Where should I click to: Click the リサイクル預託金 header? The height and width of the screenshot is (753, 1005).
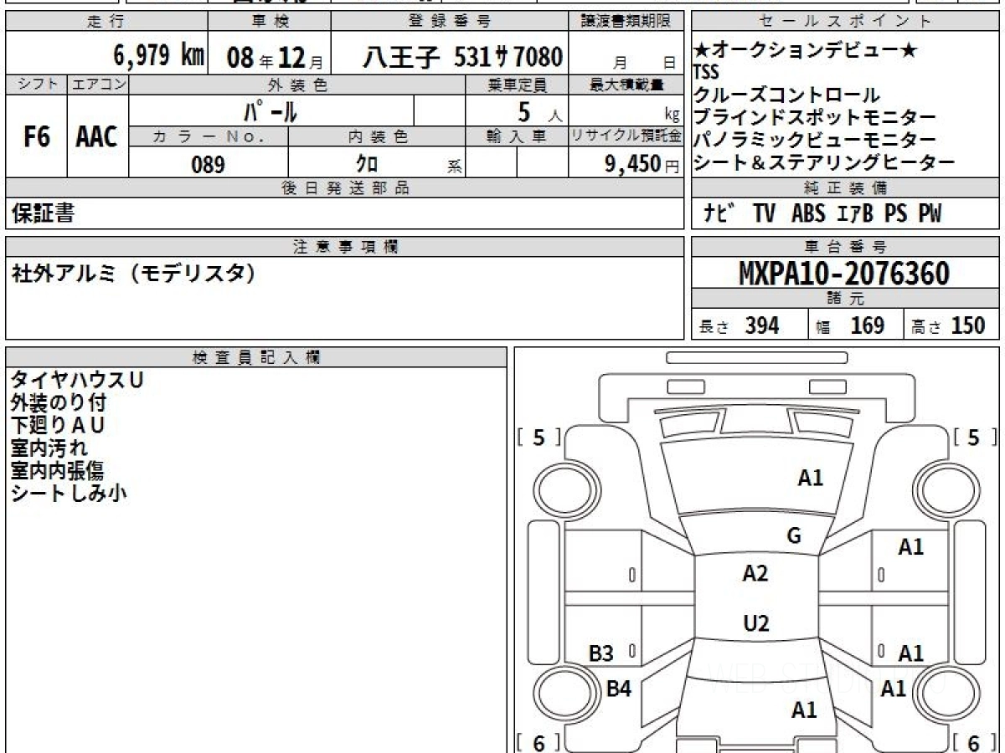pyautogui.click(x=626, y=136)
